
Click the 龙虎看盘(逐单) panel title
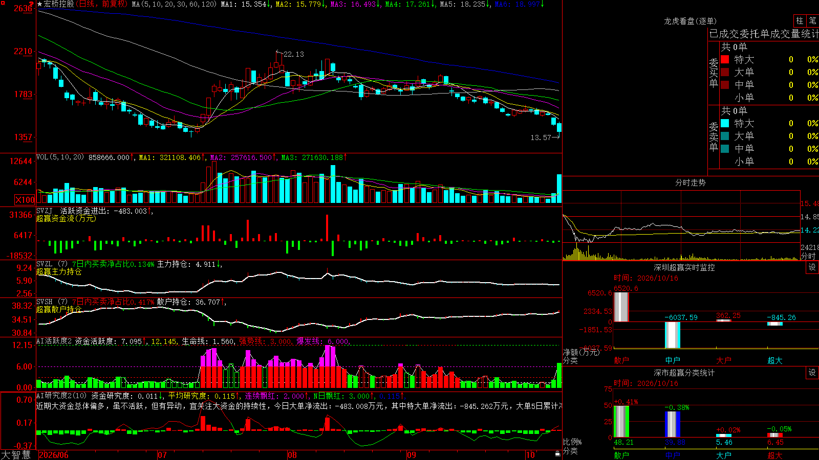[x=690, y=21]
